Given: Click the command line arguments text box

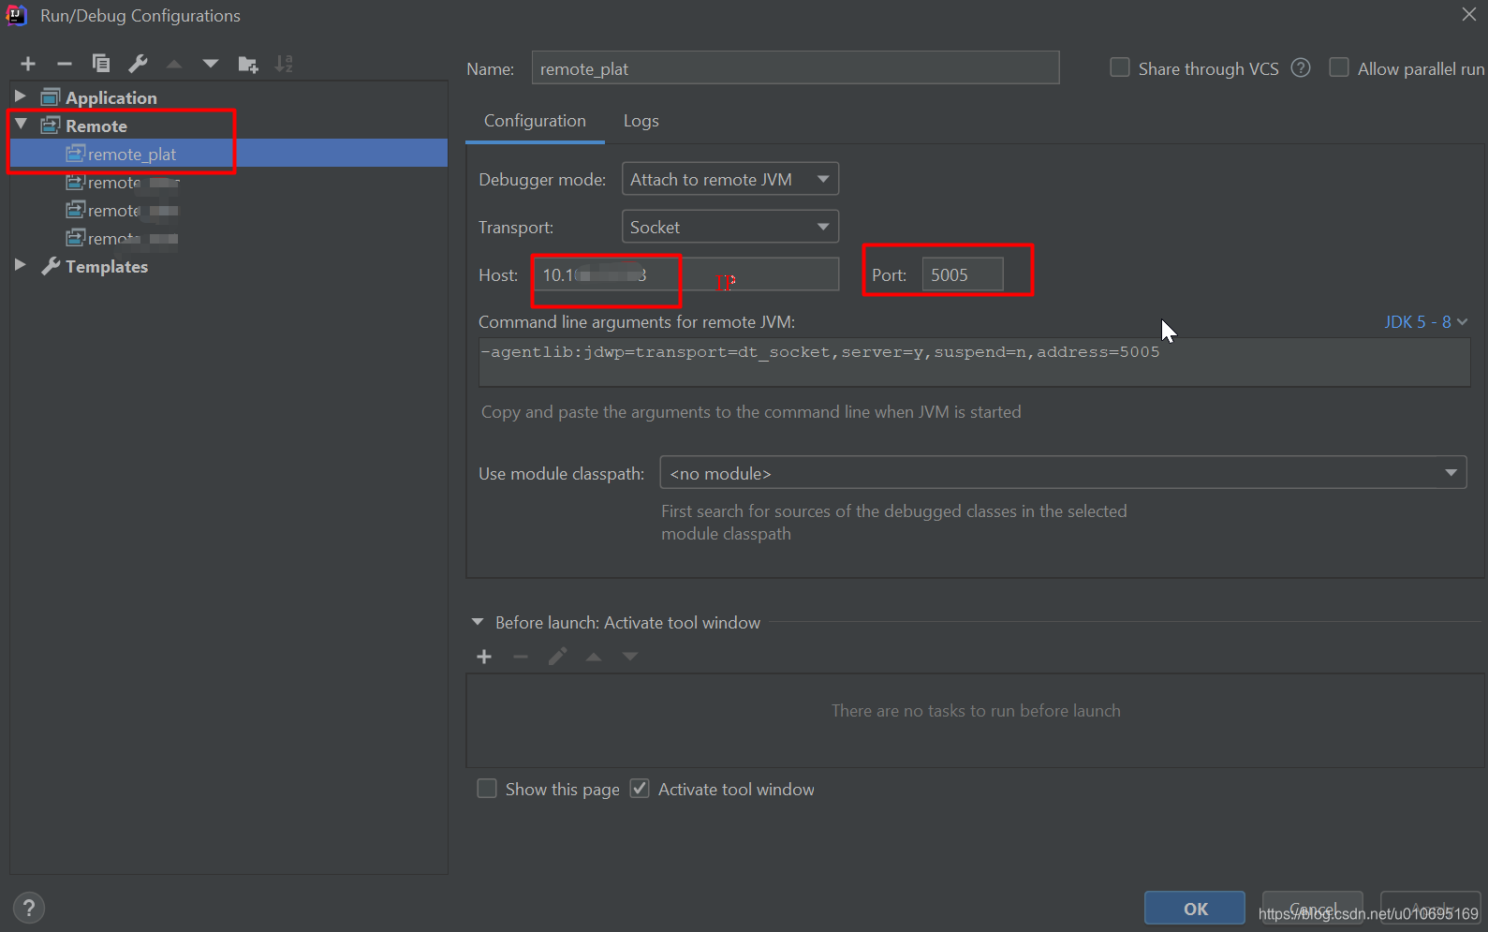Looking at the screenshot, I should [974, 362].
